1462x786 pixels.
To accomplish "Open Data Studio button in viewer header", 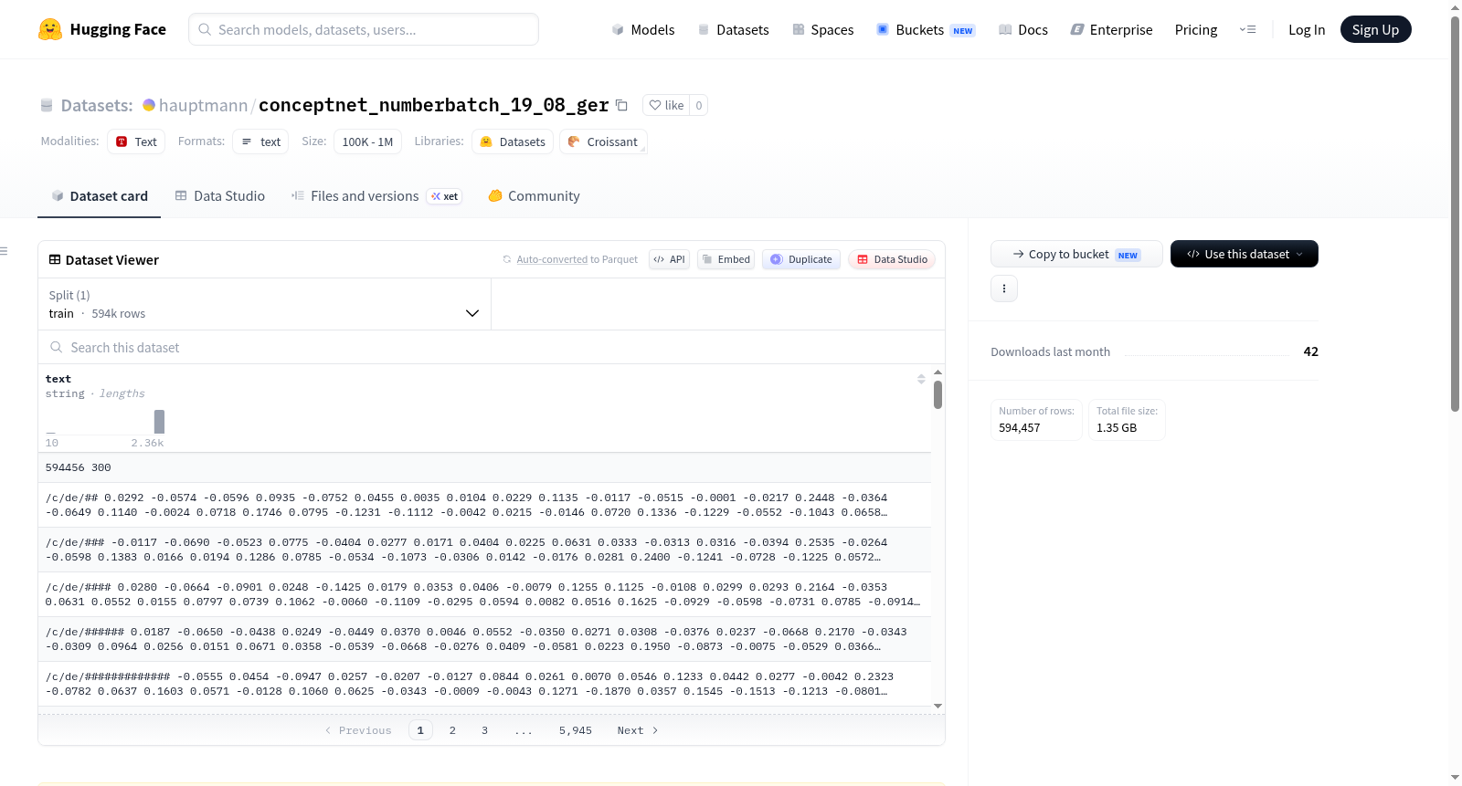I will click(x=892, y=259).
